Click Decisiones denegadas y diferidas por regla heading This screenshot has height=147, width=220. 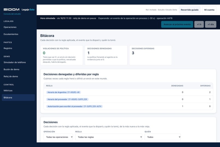point(71,74)
